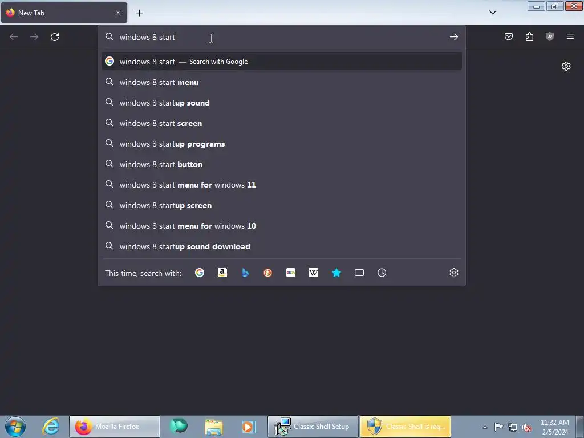Viewport: 584px width, 438px height.
Task: Open the Windows Start orb
Action: 15,427
